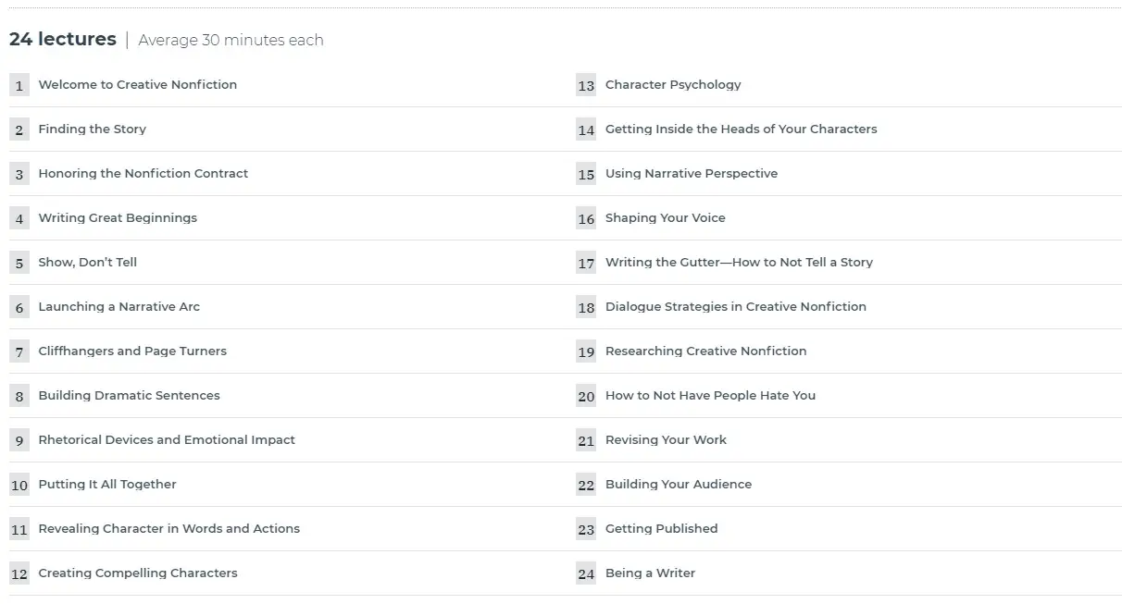
Task: Click the number 12 lecture badge
Action: point(19,573)
